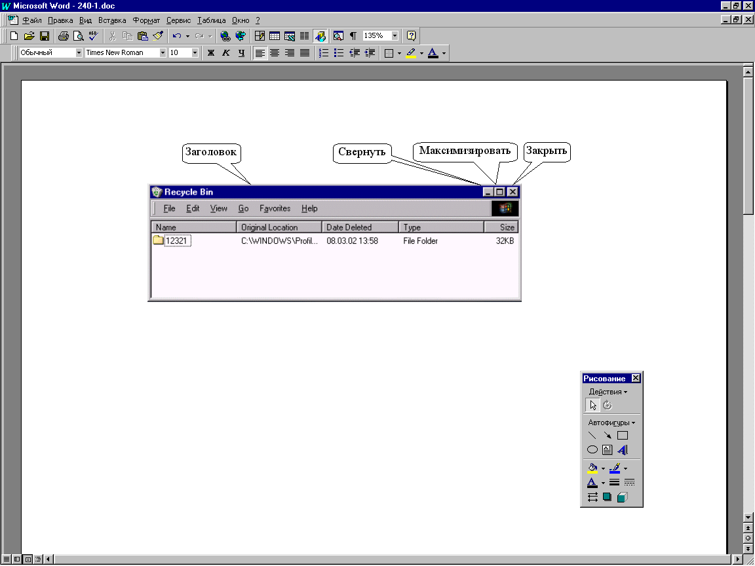Insert an Excel worksheet
The width and height of the screenshot is (755, 566).
pos(290,35)
